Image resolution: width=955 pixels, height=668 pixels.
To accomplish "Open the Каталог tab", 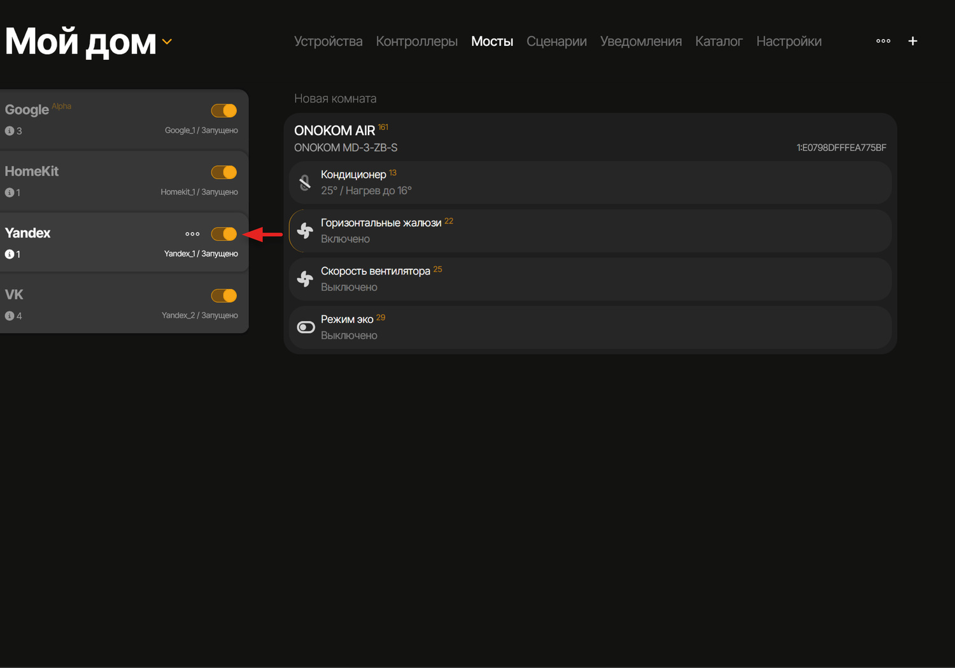I will pyautogui.click(x=719, y=41).
